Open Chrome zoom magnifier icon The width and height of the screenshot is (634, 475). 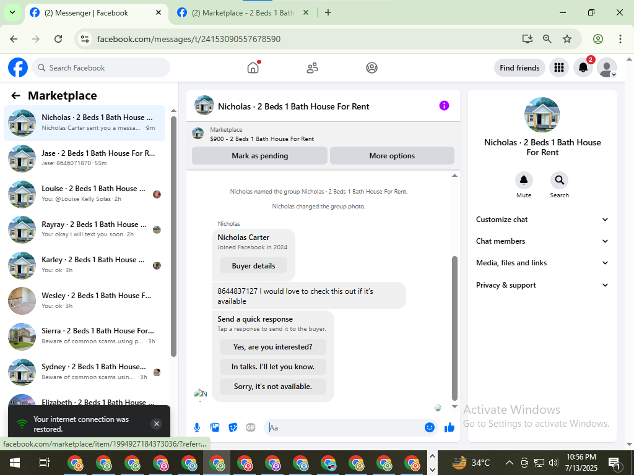pyautogui.click(x=547, y=39)
